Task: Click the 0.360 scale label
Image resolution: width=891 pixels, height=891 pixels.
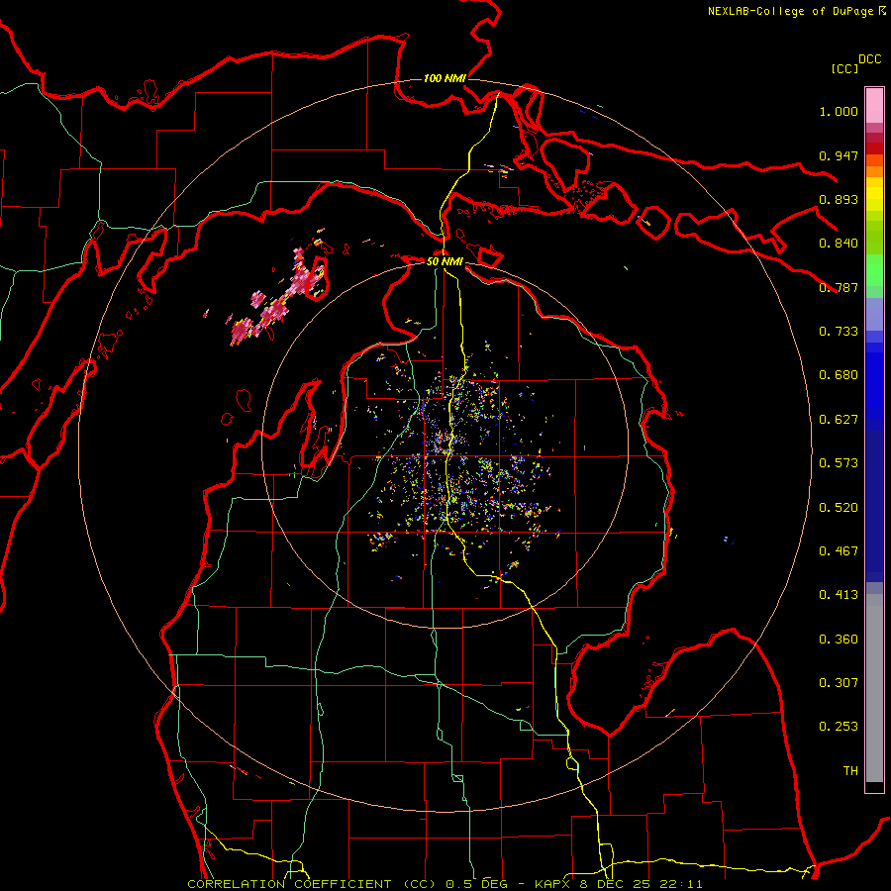Action: click(x=839, y=640)
